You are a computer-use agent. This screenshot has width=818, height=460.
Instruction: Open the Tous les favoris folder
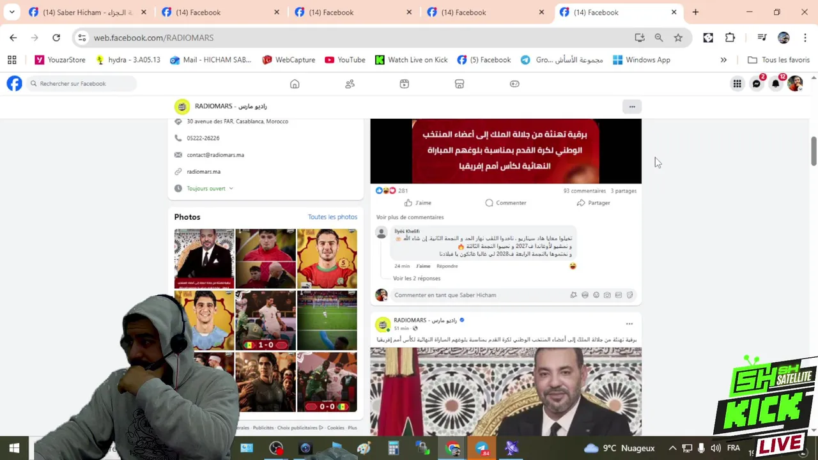(x=778, y=60)
